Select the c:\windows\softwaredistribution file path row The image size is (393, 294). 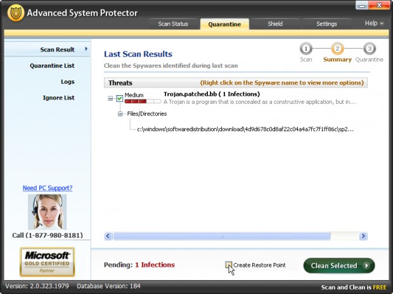(x=245, y=129)
